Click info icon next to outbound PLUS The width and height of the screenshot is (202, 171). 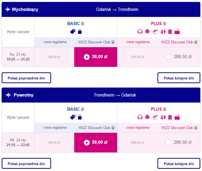(165, 24)
